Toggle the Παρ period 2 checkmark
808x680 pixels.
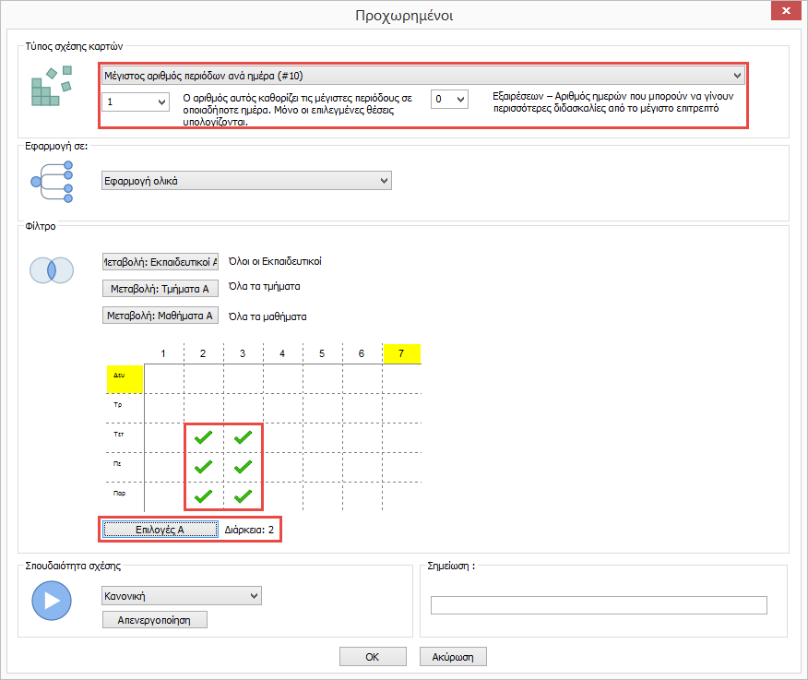click(204, 496)
